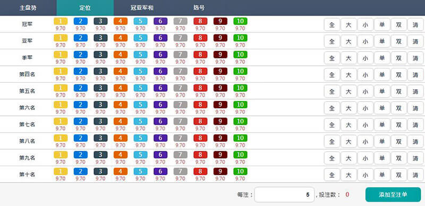The image size is (425, 206).
Task: Choose number 6 in 第五名 row
Action: click(160, 88)
